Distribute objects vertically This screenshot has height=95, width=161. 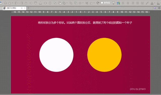(x=50, y=3)
